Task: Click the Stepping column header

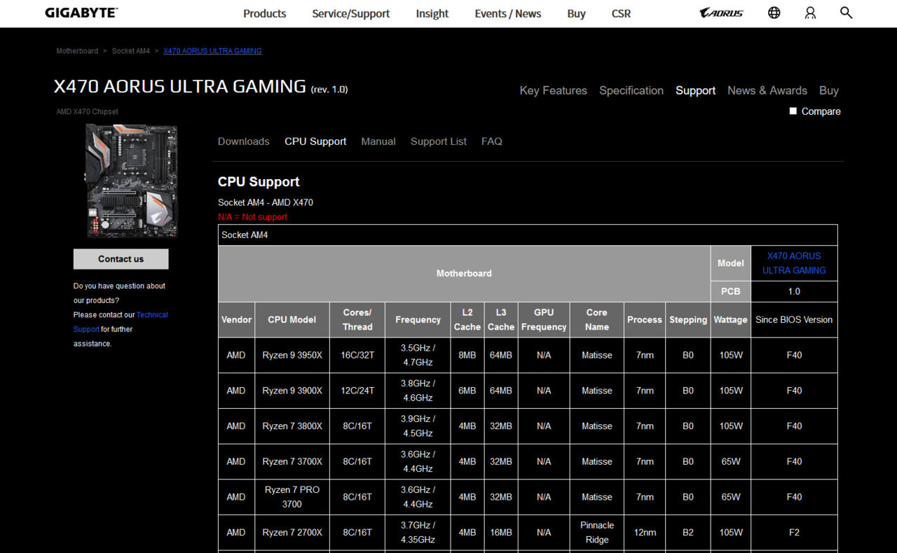Action: click(x=688, y=320)
